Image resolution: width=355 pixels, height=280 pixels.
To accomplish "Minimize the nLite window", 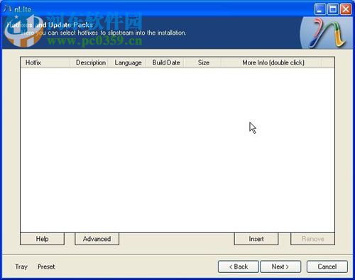I will (319, 10).
